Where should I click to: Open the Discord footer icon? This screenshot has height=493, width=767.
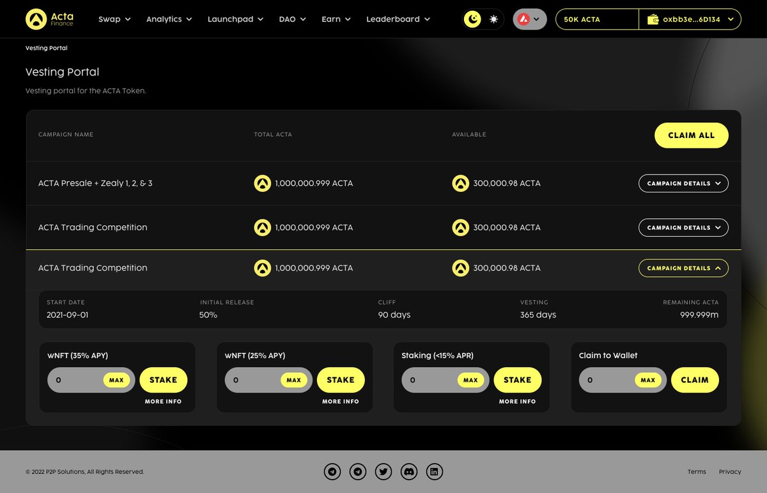[409, 472]
